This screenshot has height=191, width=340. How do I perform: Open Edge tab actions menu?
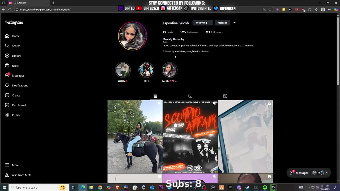[3, 3]
